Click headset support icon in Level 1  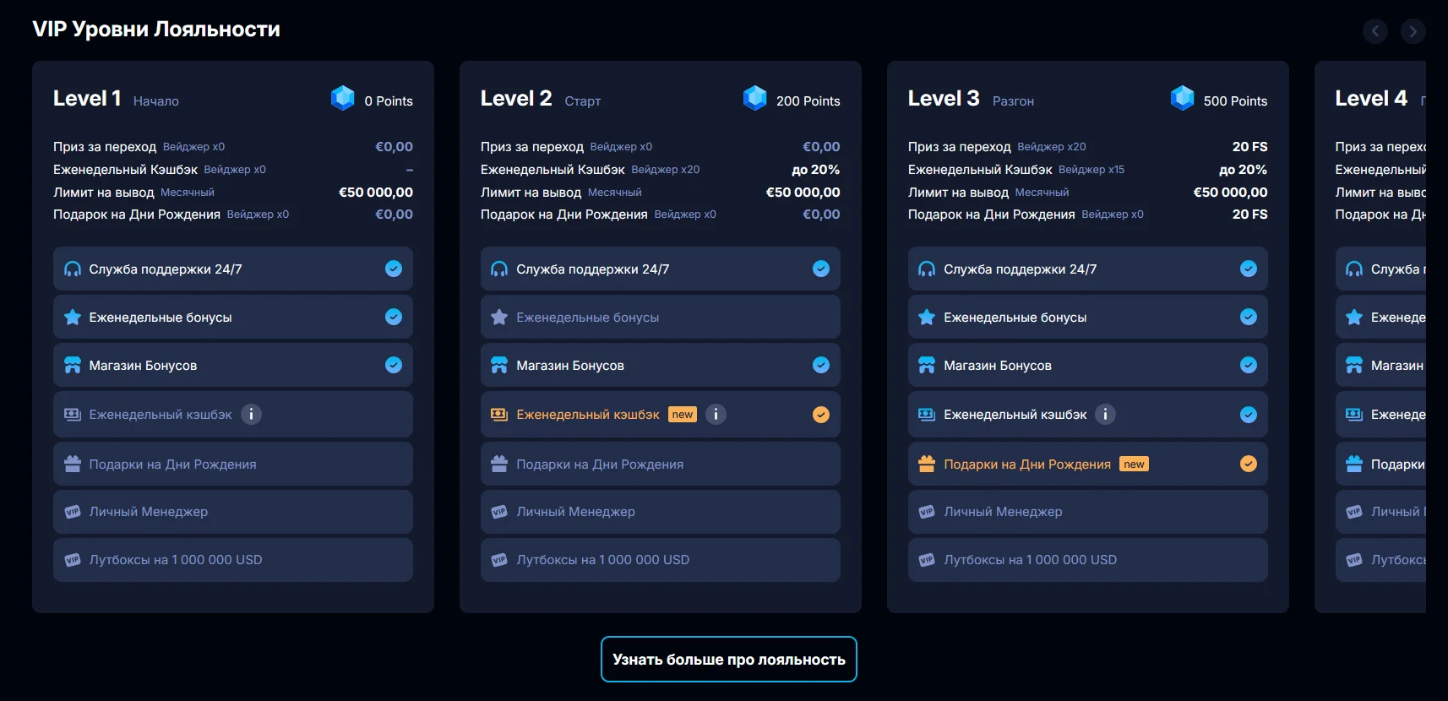pos(73,269)
